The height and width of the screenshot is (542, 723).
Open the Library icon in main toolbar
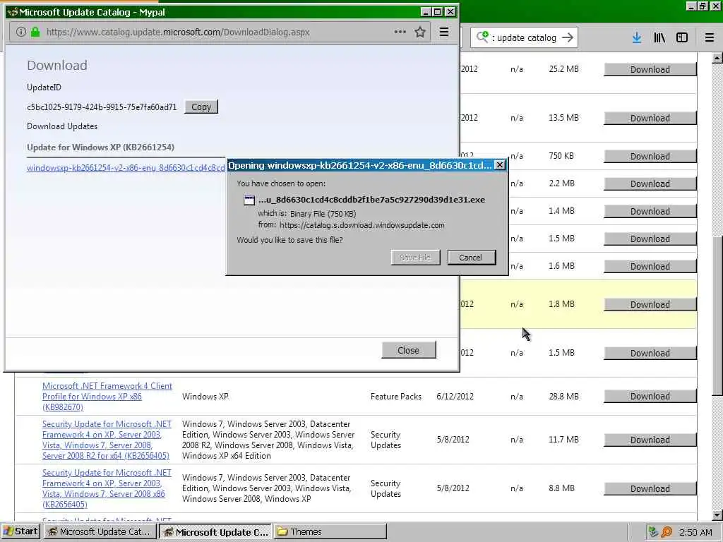659,38
